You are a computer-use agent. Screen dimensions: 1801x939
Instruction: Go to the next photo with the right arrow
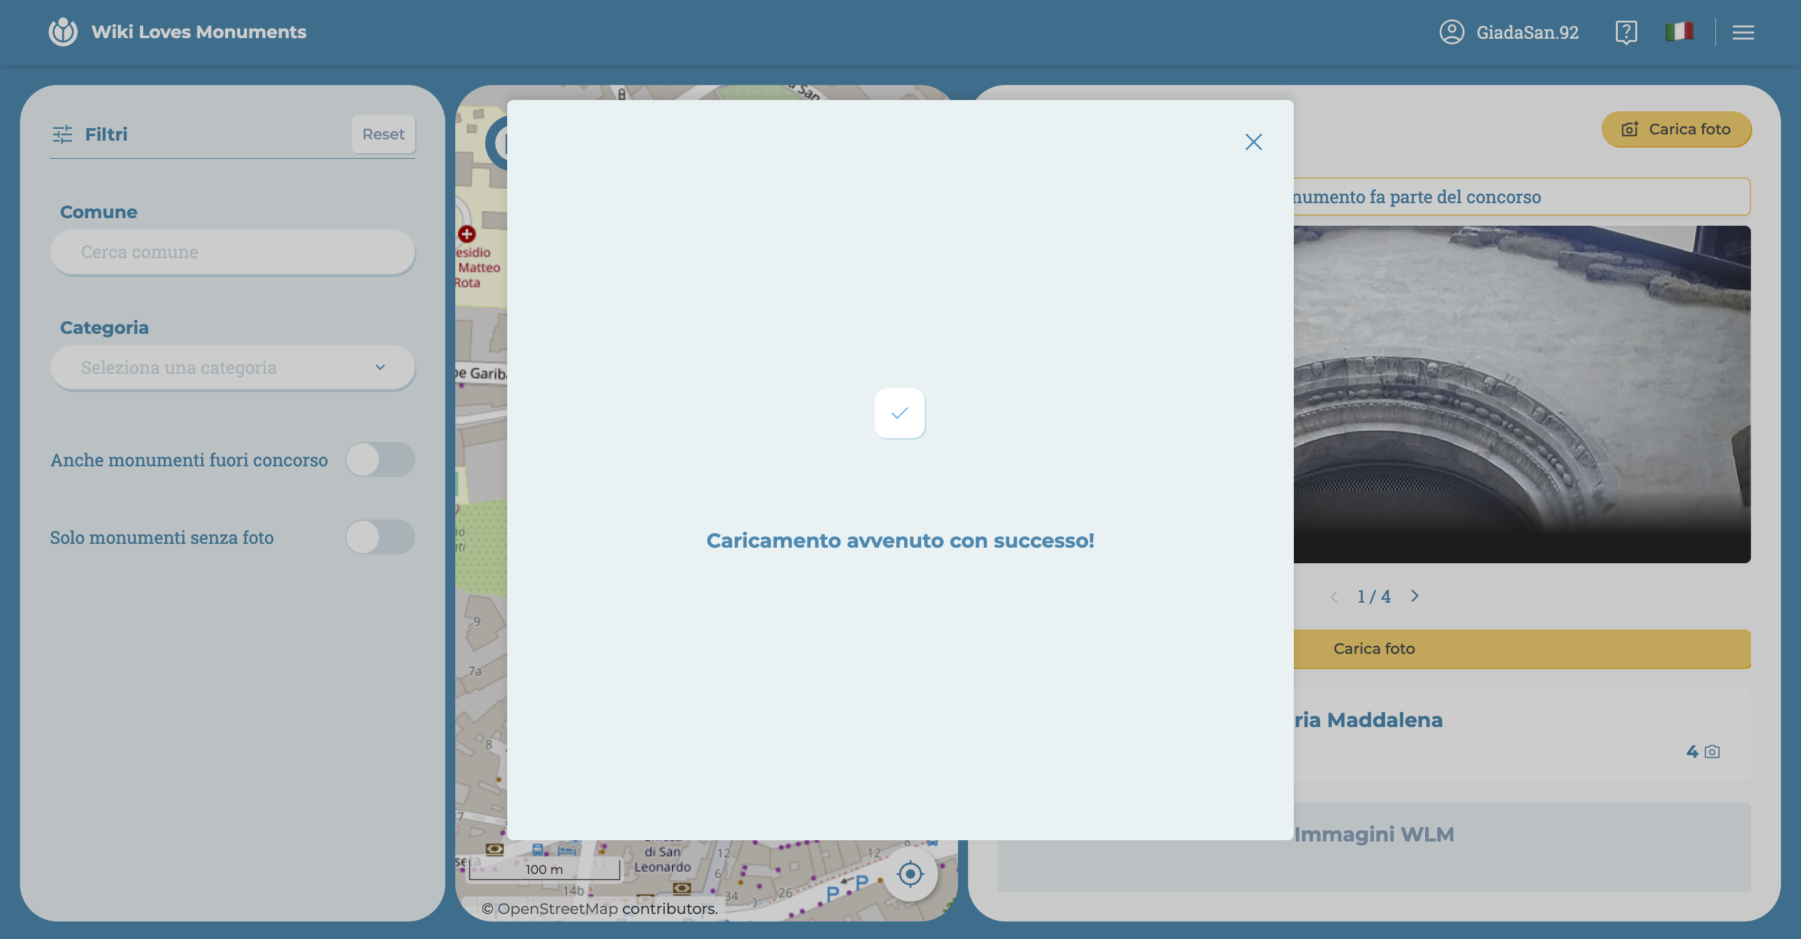point(1416,596)
